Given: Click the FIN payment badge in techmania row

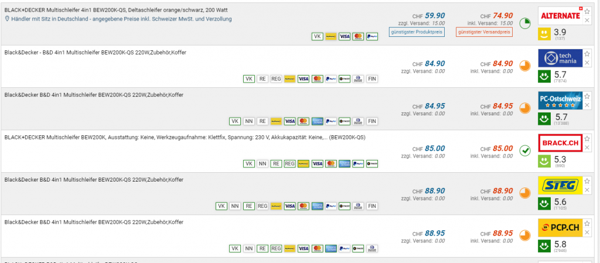Looking at the screenshot, I should click(x=371, y=78).
